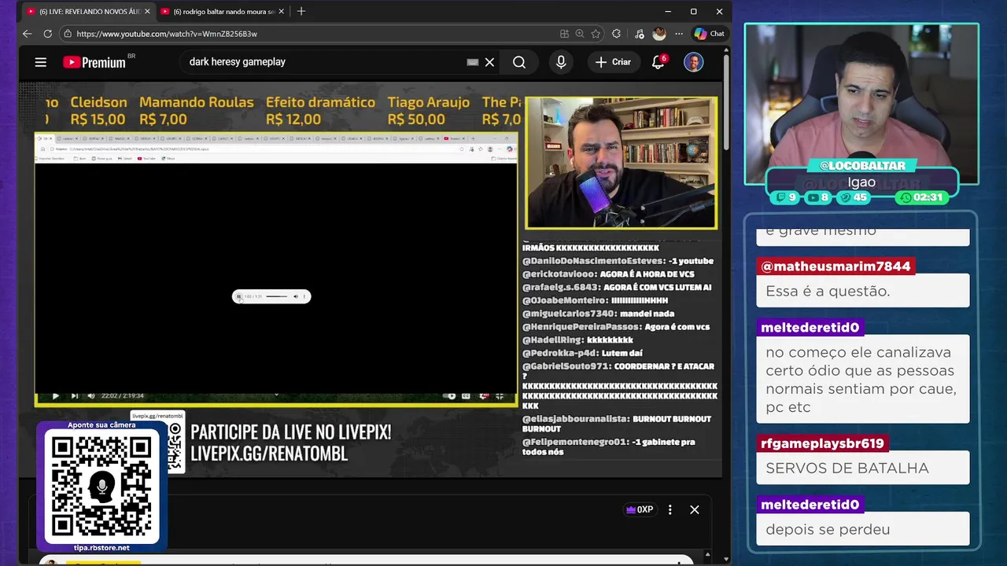Close the panel with the X beside 0XP
This screenshot has width=1007, height=566.
695,509
